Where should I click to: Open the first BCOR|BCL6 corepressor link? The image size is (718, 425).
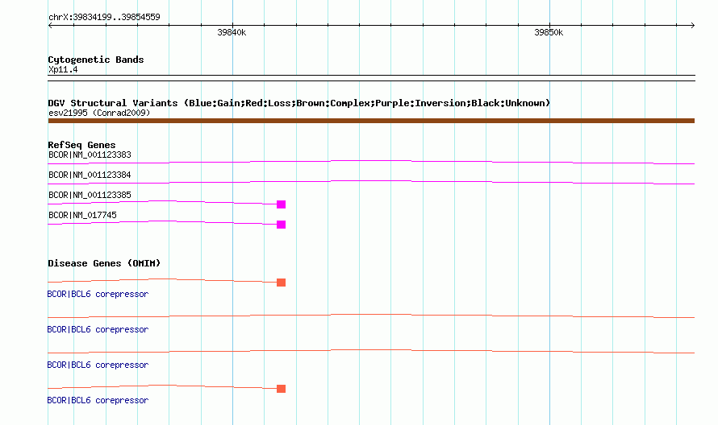98,294
